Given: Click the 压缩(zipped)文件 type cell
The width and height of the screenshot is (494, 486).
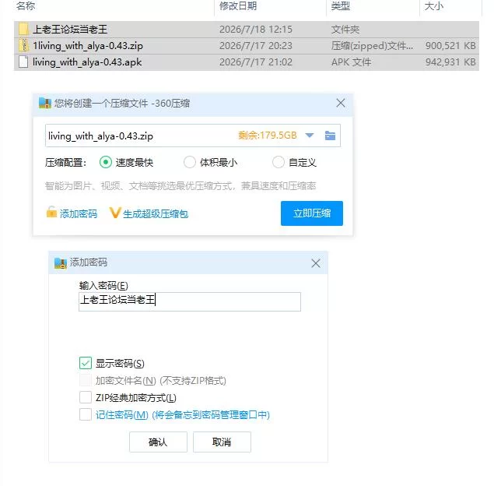Looking at the screenshot, I should 372,46.
